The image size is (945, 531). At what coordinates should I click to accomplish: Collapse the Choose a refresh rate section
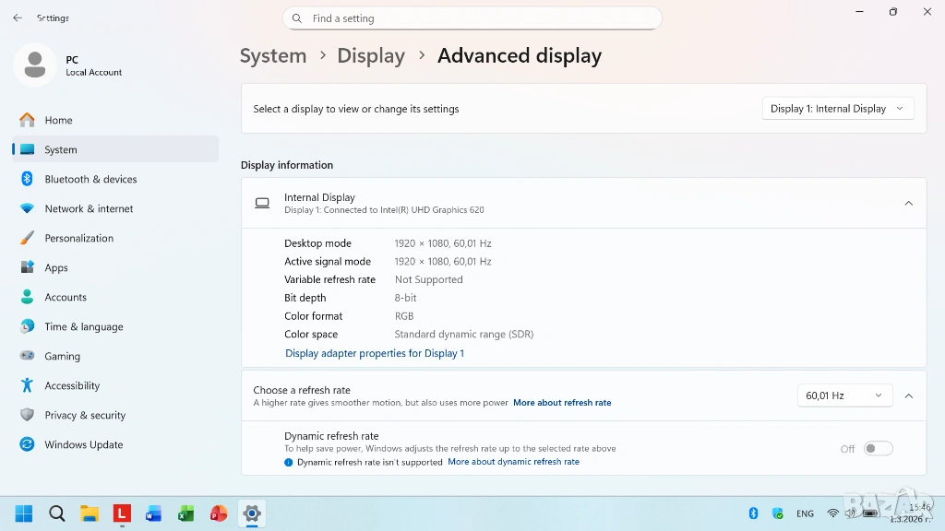[908, 395]
